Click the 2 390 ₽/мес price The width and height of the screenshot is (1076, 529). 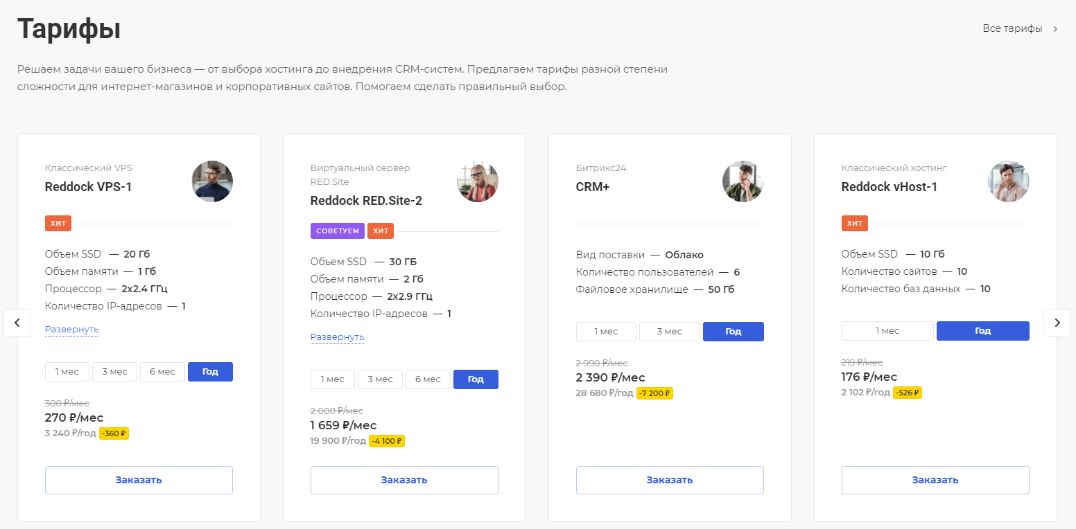click(x=611, y=377)
